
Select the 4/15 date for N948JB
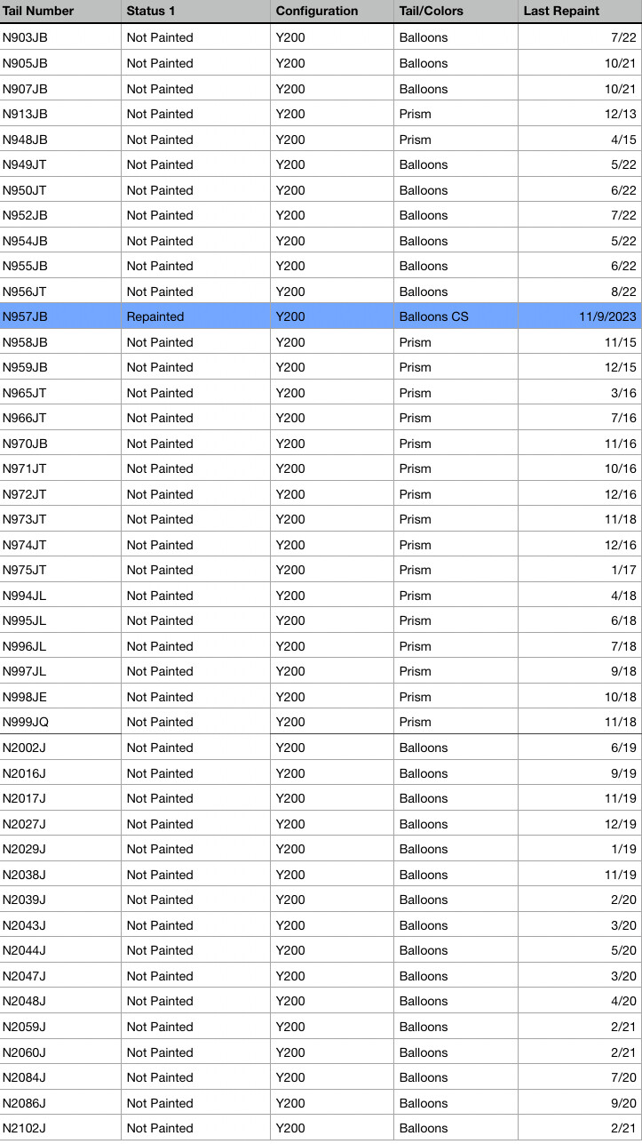[623, 140]
